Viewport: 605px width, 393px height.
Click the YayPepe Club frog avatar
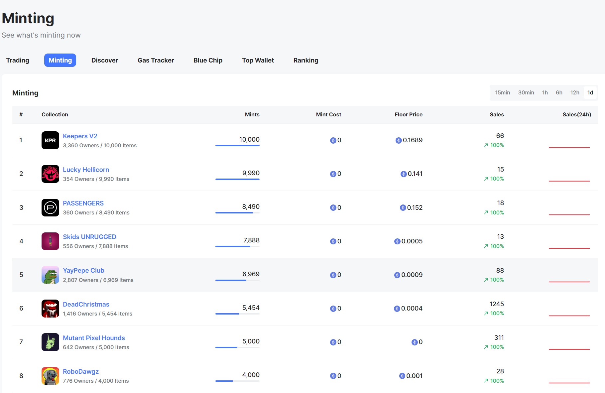(50, 275)
